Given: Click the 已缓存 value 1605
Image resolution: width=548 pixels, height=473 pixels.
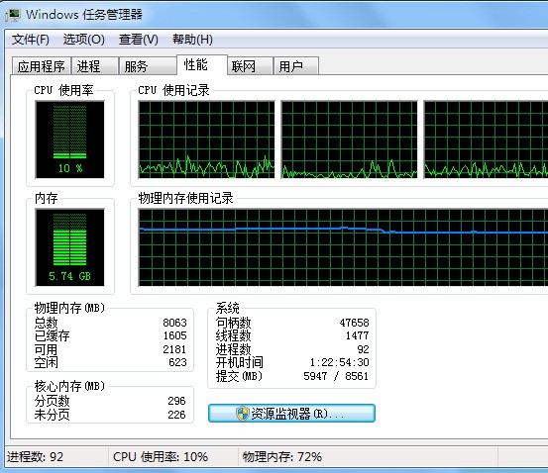Looking at the screenshot, I should point(174,335).
